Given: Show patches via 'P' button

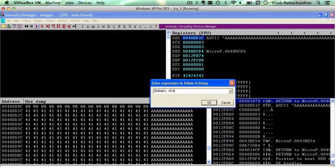Looking at the screenshot, I should coord(119,26).
